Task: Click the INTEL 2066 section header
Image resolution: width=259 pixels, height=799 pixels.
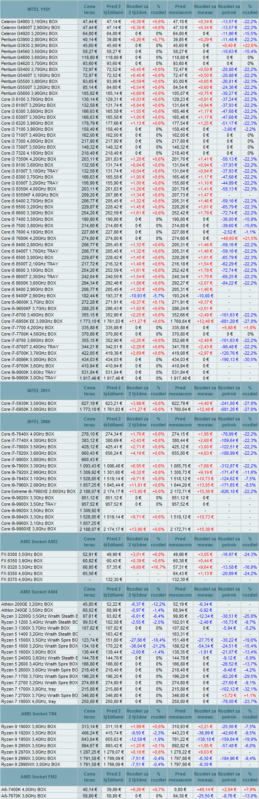Action: tap(39, 422)
